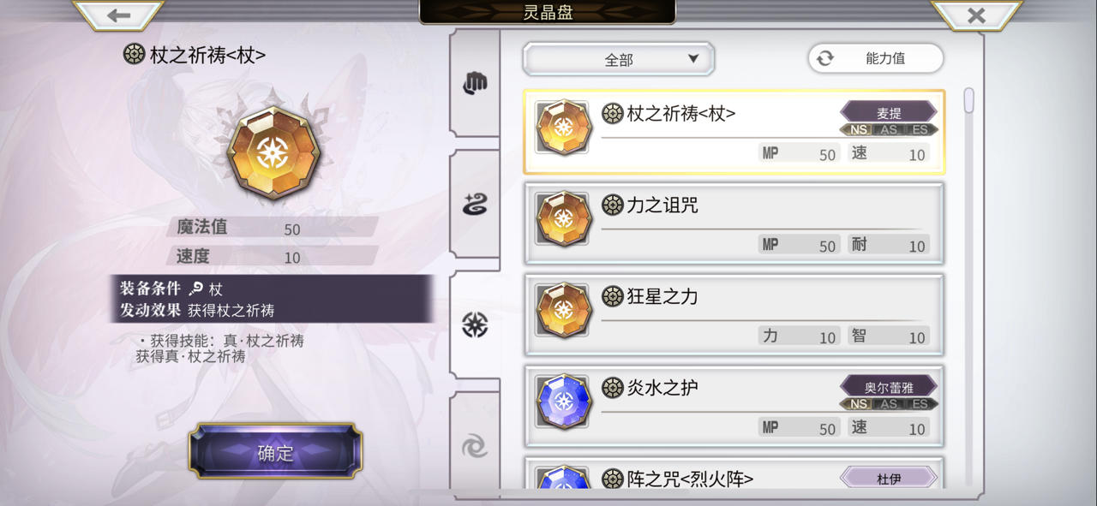Choose the 狂星之力 crystal entry

[734, 314]
